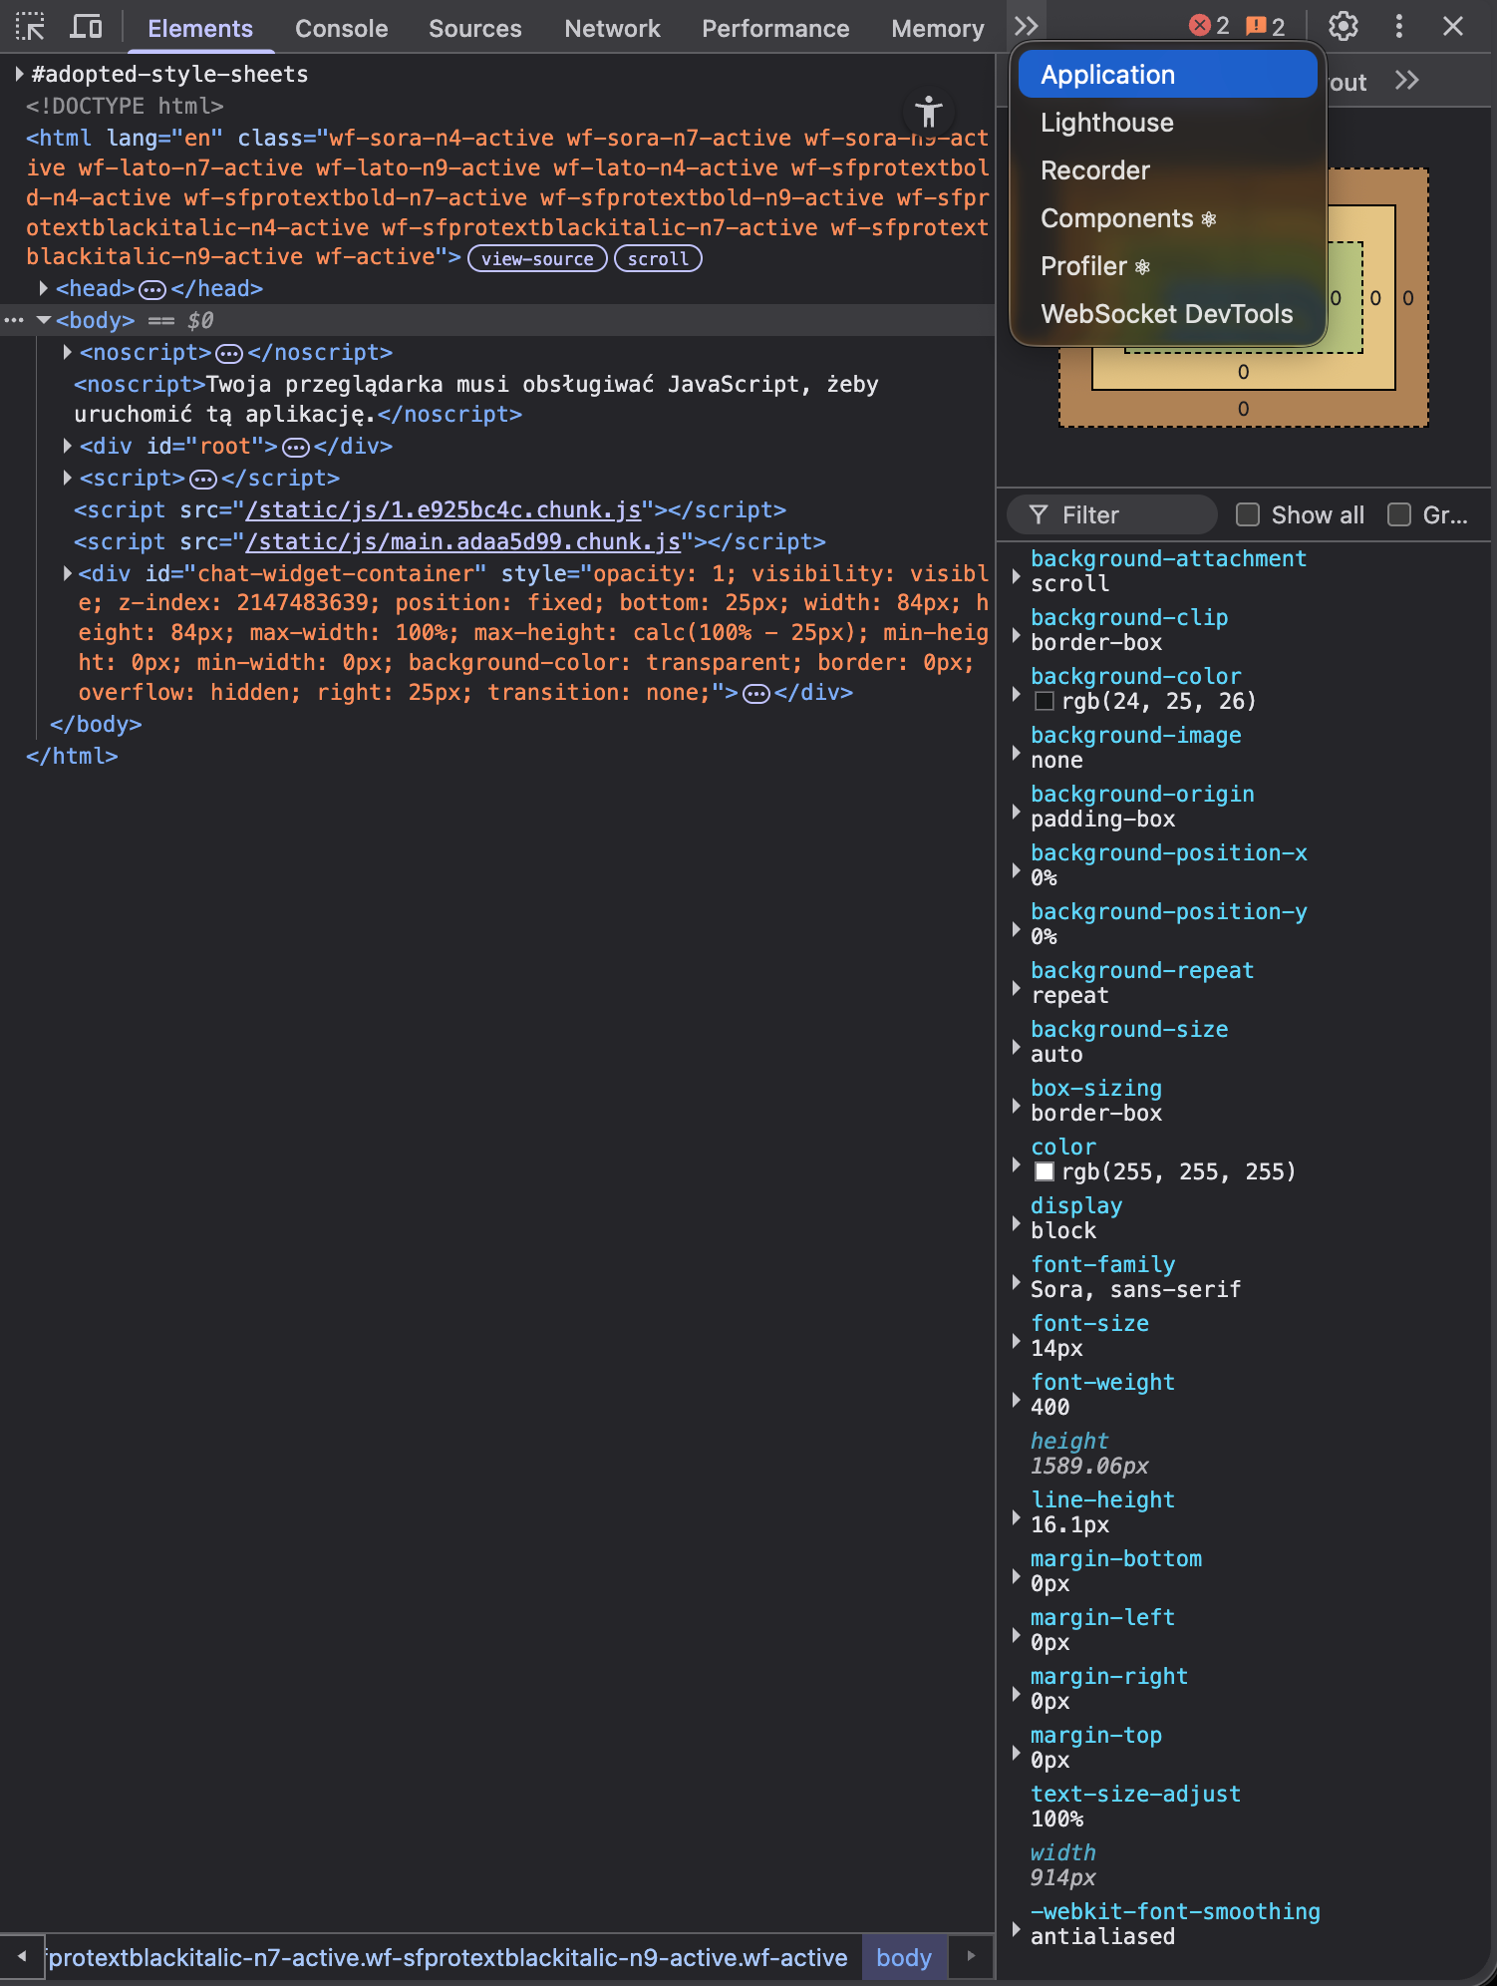Click the box model margin region
This screenshot has width=1497, height=1986.
click(x=1243, y=409)
